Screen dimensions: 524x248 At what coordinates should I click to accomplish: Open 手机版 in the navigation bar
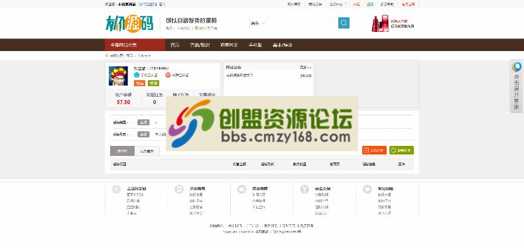[x=255, y=45]
